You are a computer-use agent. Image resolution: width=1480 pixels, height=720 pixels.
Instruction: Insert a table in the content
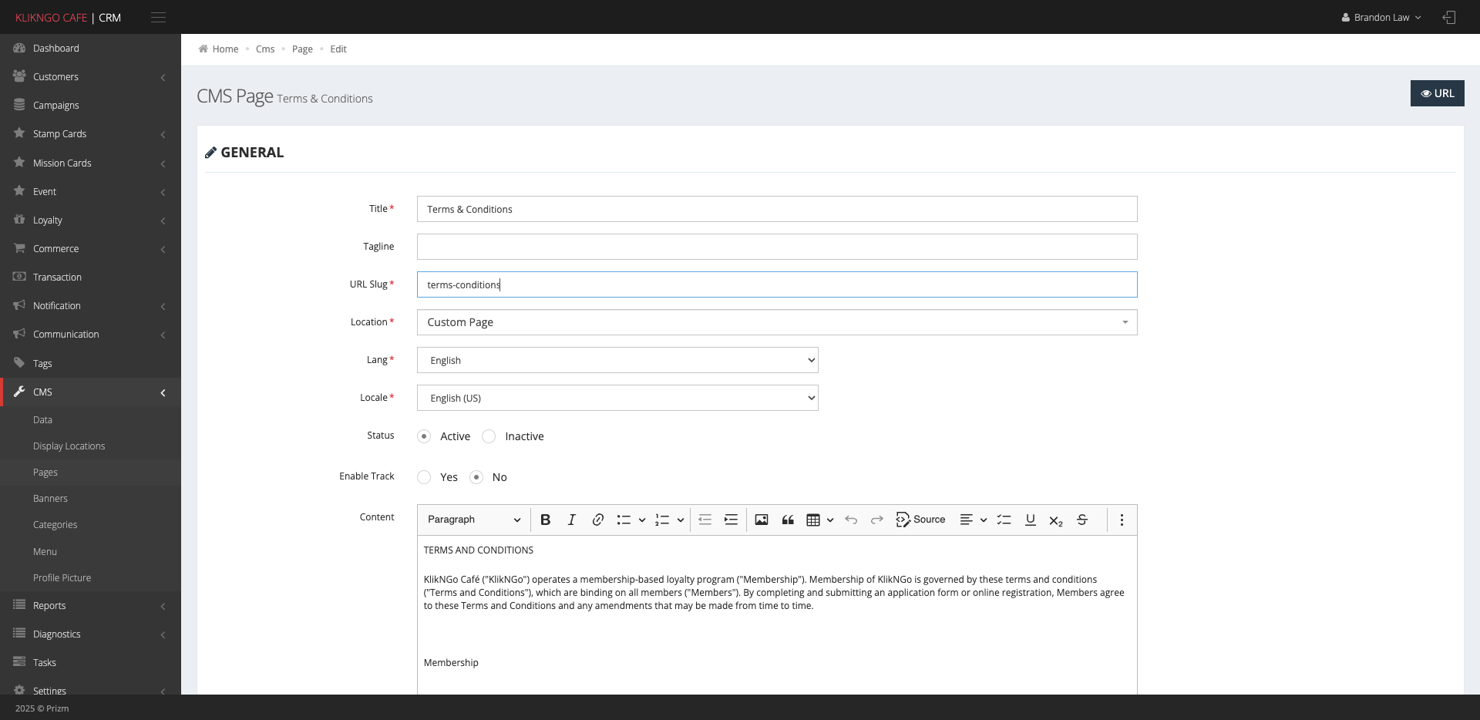813,520
